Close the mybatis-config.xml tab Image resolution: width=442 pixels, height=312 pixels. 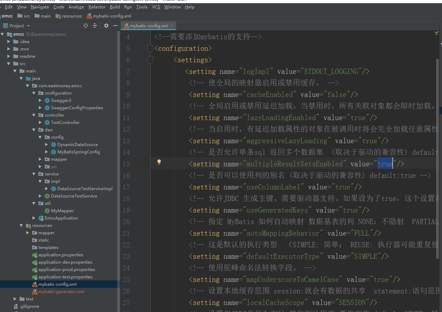click(172, 26)
